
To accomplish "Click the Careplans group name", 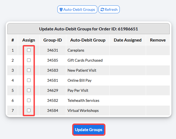I will (76, 50).
